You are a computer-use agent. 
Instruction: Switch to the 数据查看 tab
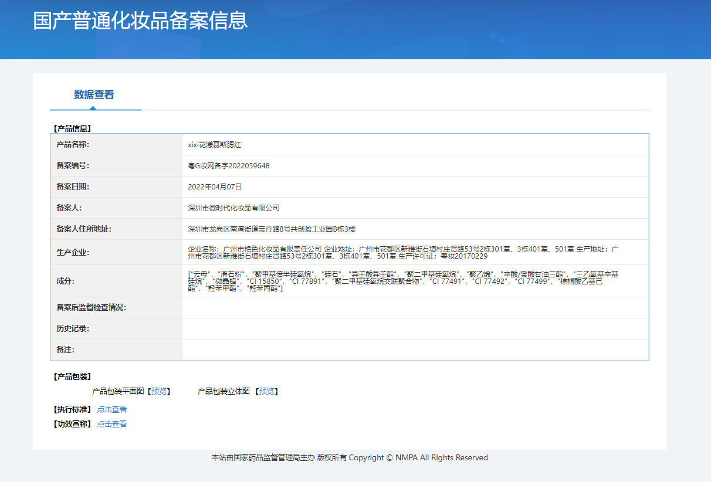pos(94,94)
